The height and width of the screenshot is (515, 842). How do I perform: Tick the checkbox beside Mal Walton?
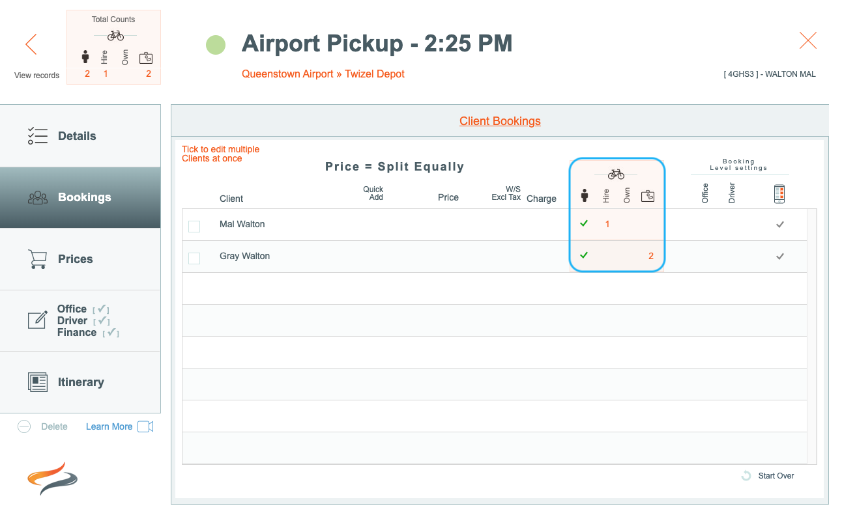[194, 226]
